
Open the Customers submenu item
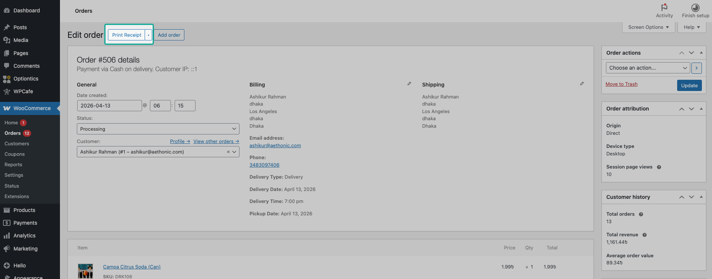[x=17, y=143]
